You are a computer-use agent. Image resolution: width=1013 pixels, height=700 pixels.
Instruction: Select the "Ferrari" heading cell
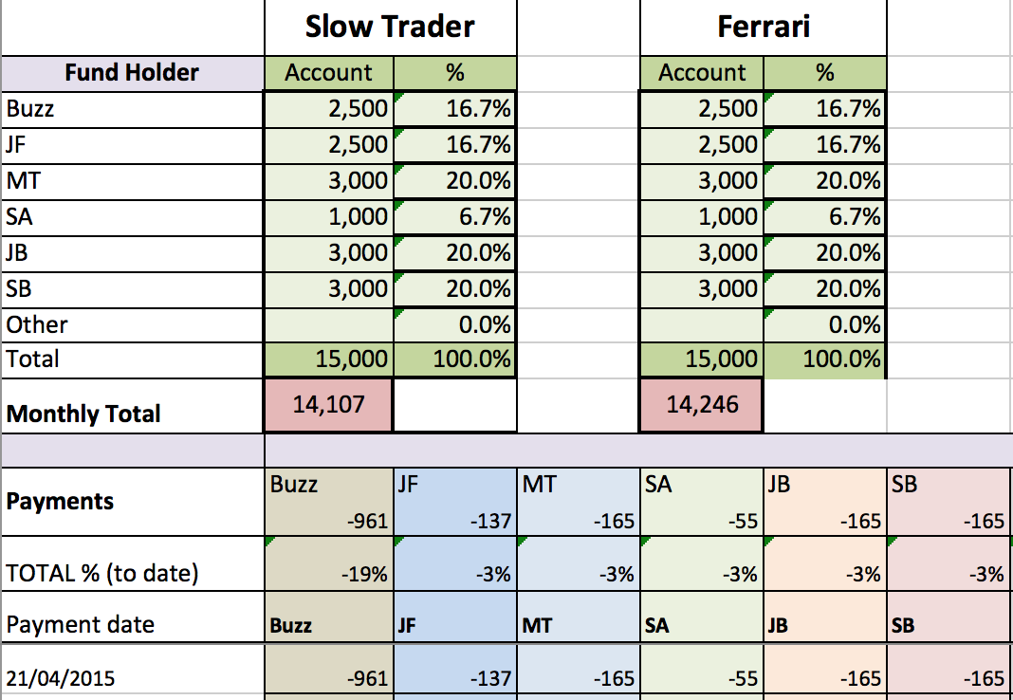pyautogui.click(x=764, y=27)
